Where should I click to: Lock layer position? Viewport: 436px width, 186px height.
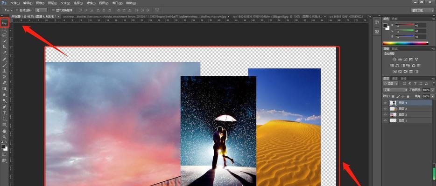[x=403, y=96]
